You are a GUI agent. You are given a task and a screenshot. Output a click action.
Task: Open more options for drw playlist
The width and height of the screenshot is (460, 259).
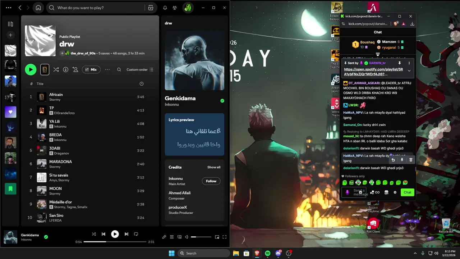107,69
